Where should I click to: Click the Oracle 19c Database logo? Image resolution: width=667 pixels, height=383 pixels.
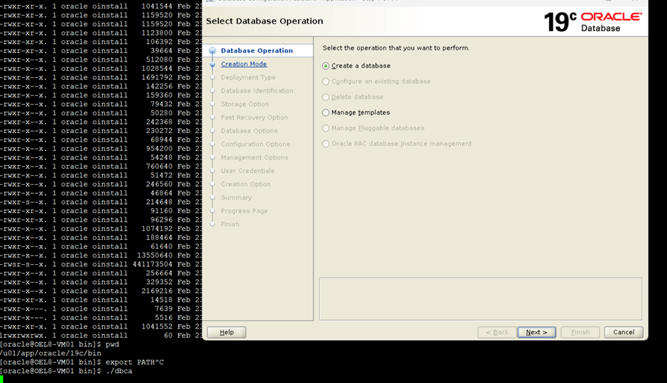click(x=592, y=22)
